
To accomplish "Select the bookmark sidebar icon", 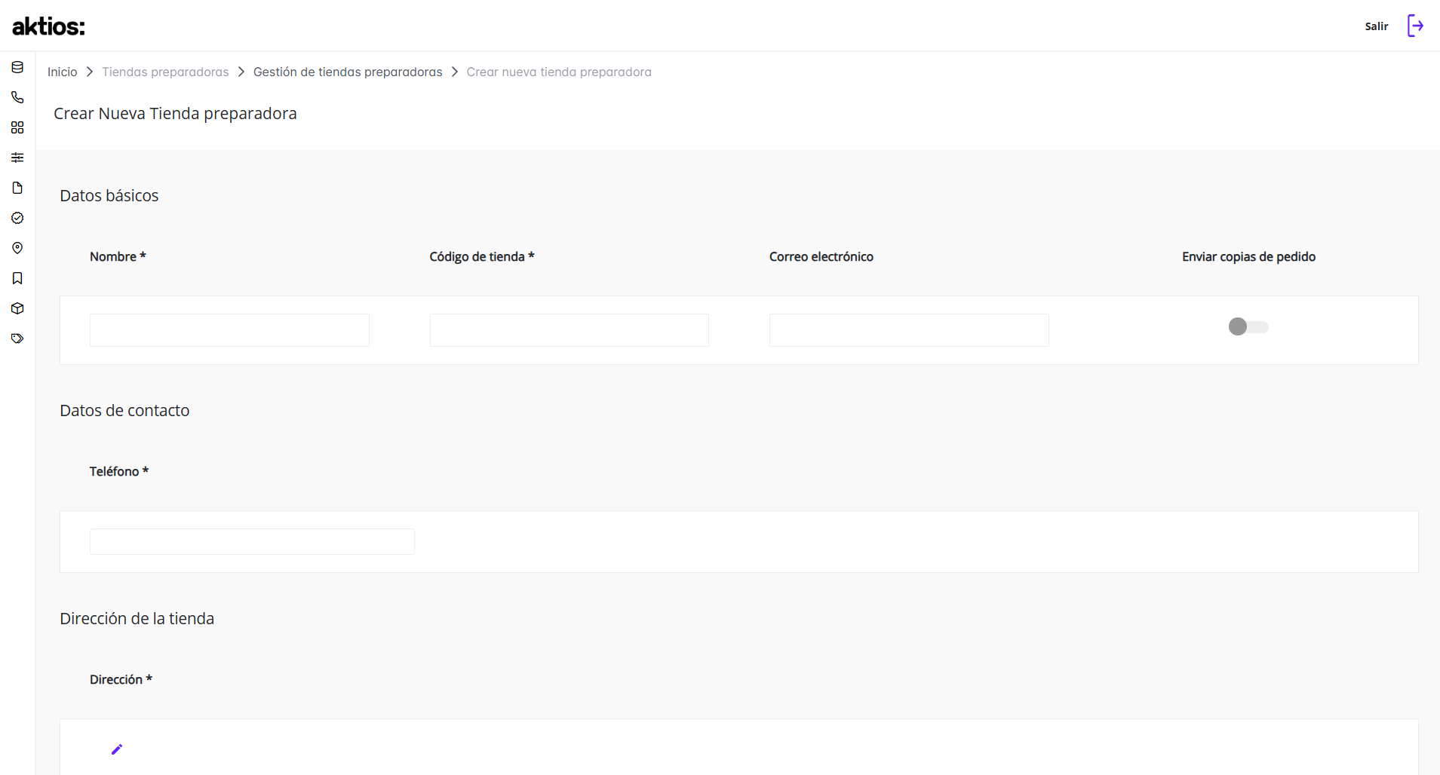I will pos(17,278).
